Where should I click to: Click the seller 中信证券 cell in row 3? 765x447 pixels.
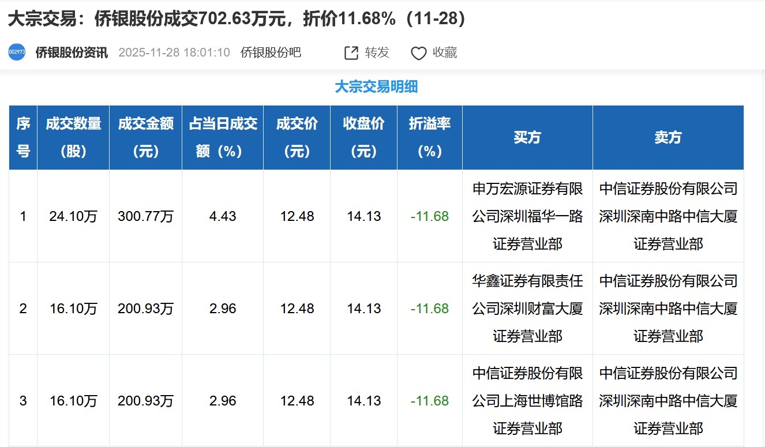668,401
